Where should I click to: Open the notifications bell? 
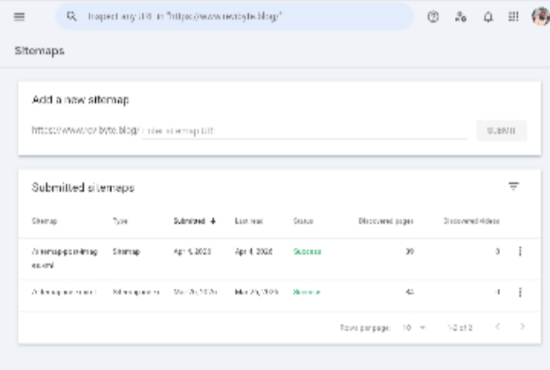(488, 16)
